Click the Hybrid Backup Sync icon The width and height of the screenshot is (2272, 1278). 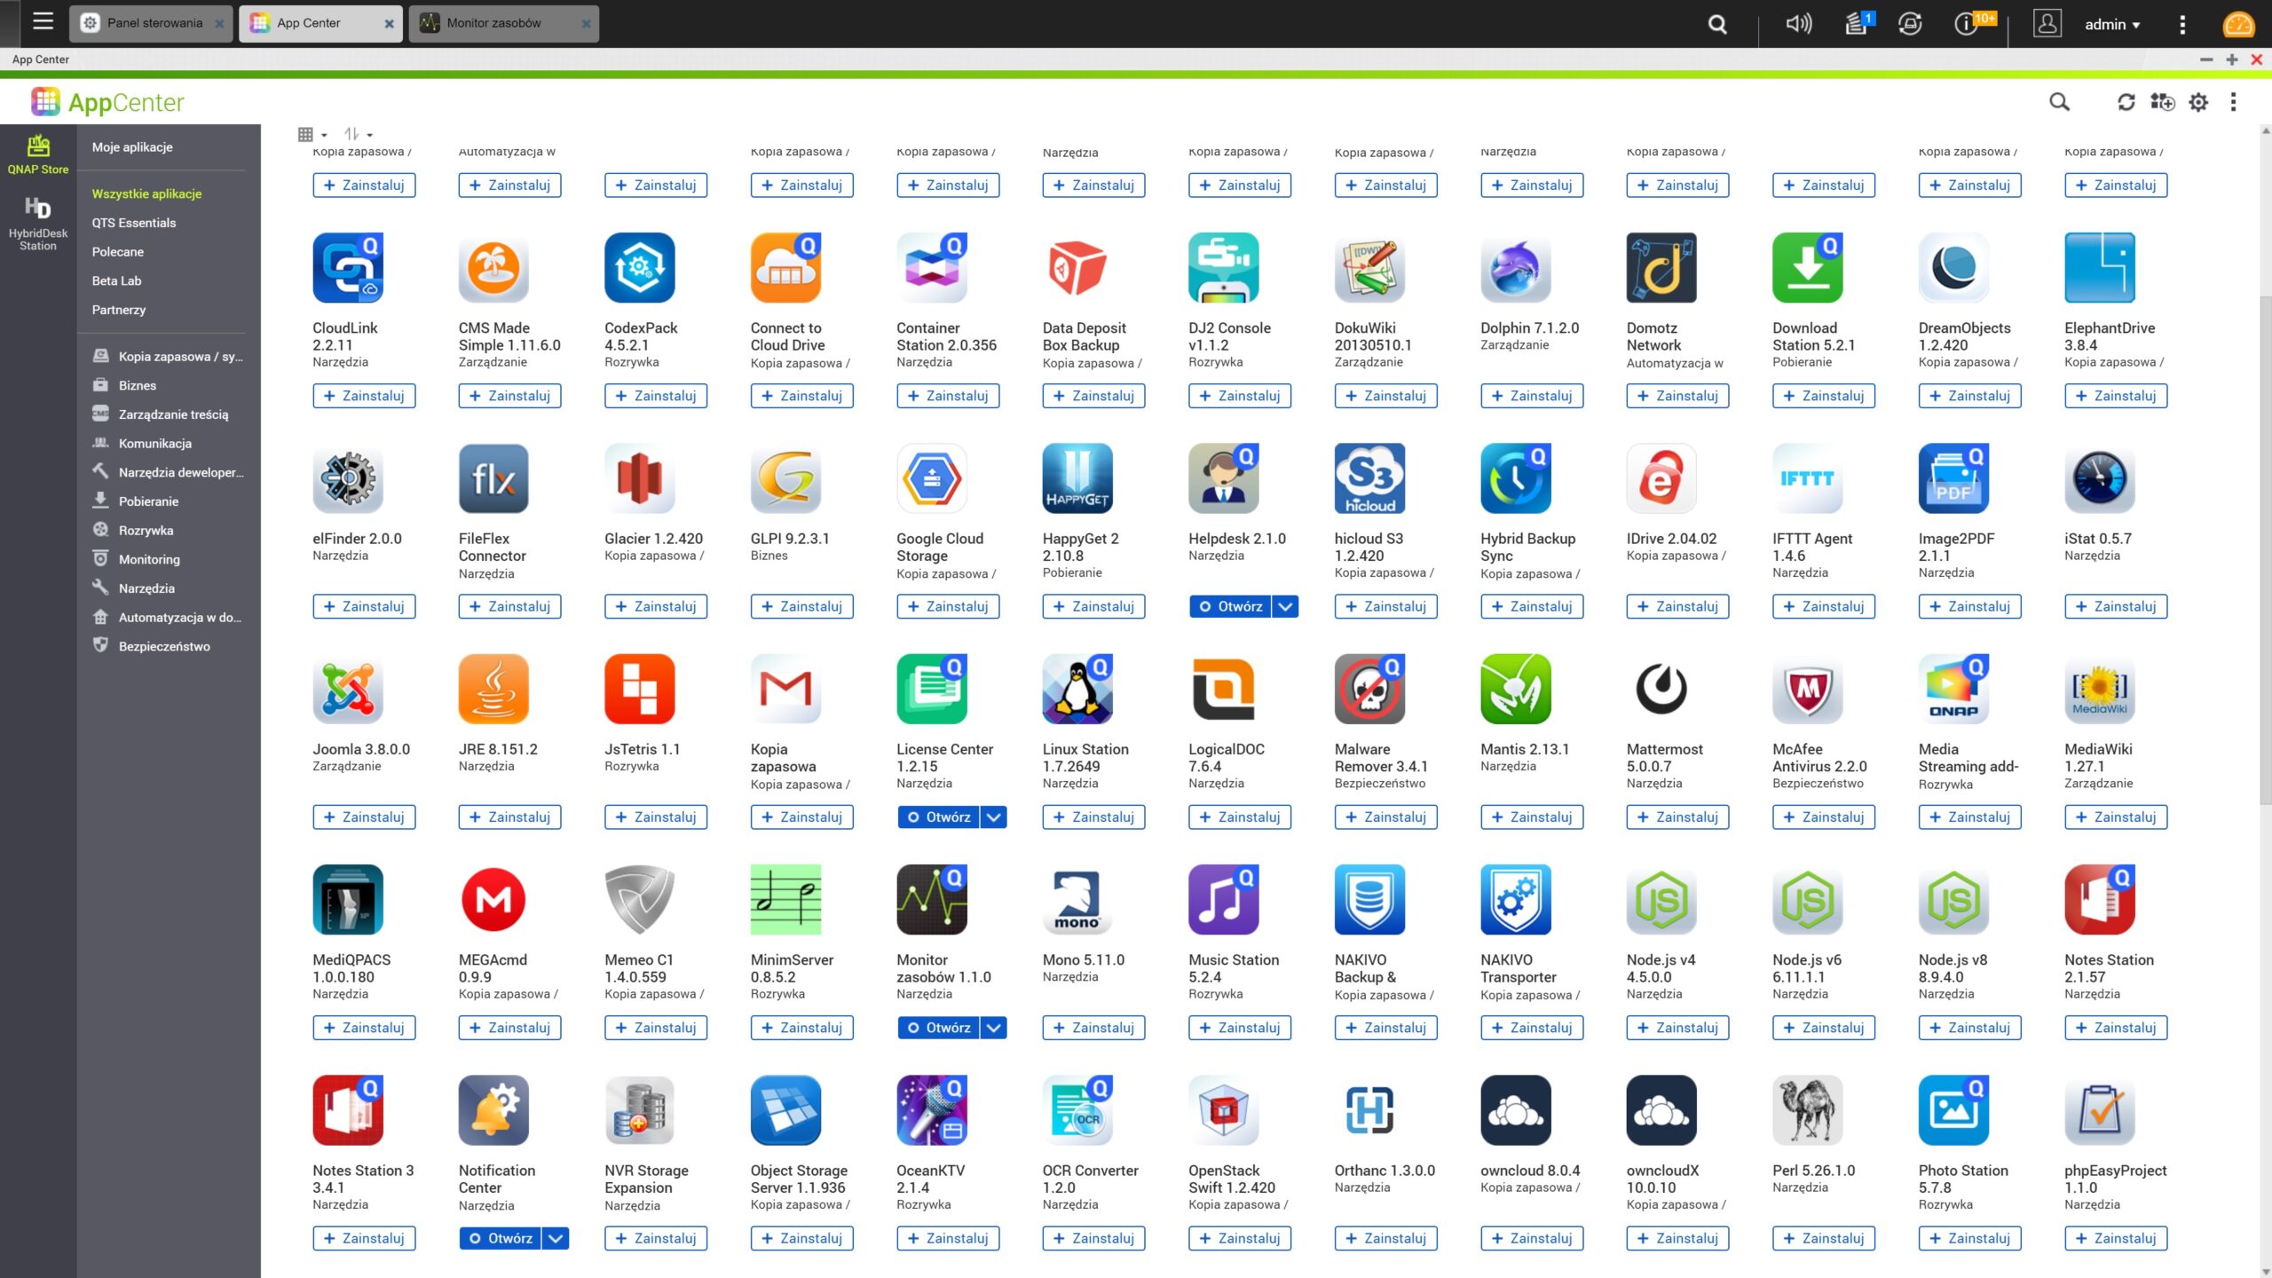[1516, 478]
